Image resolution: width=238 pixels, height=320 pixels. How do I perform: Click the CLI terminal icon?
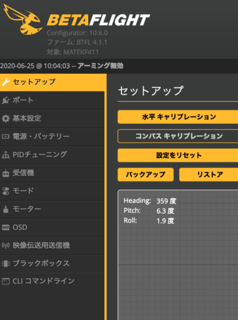coord(5,281)
